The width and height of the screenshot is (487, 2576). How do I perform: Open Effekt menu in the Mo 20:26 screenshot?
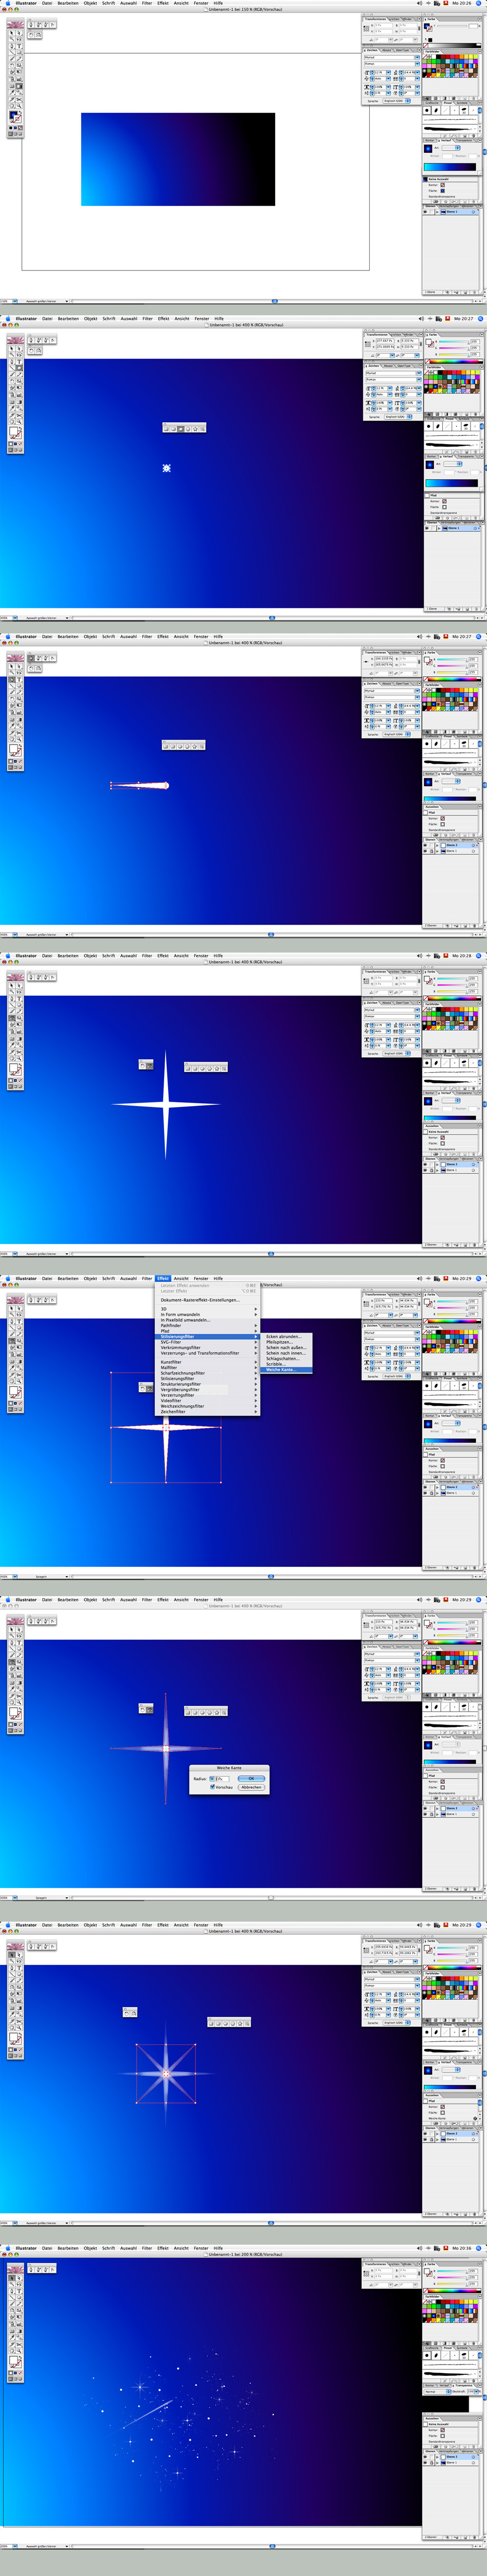pos(163,3)
